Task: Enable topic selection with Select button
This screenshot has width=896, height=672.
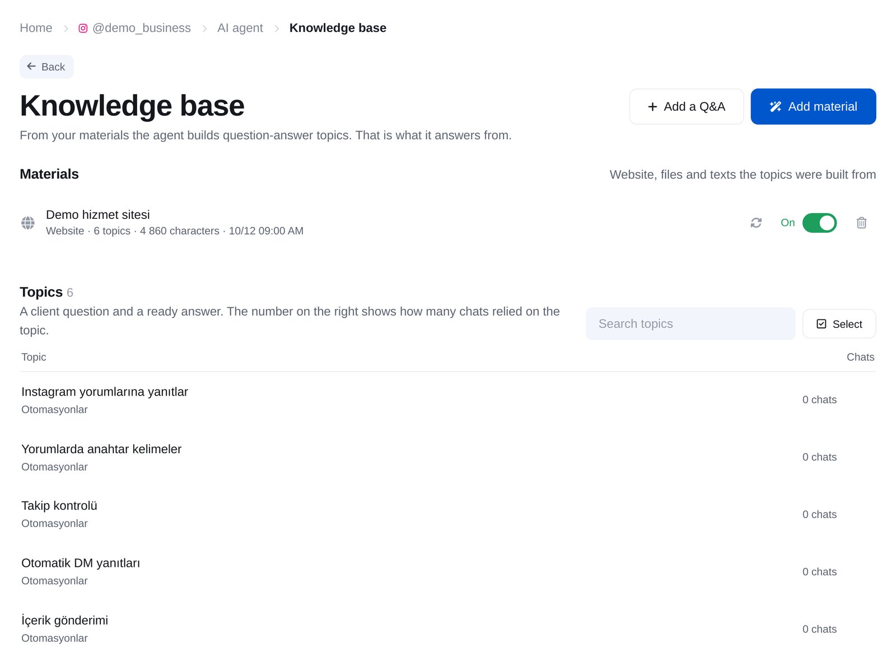Action: click(x=839, y=324)
